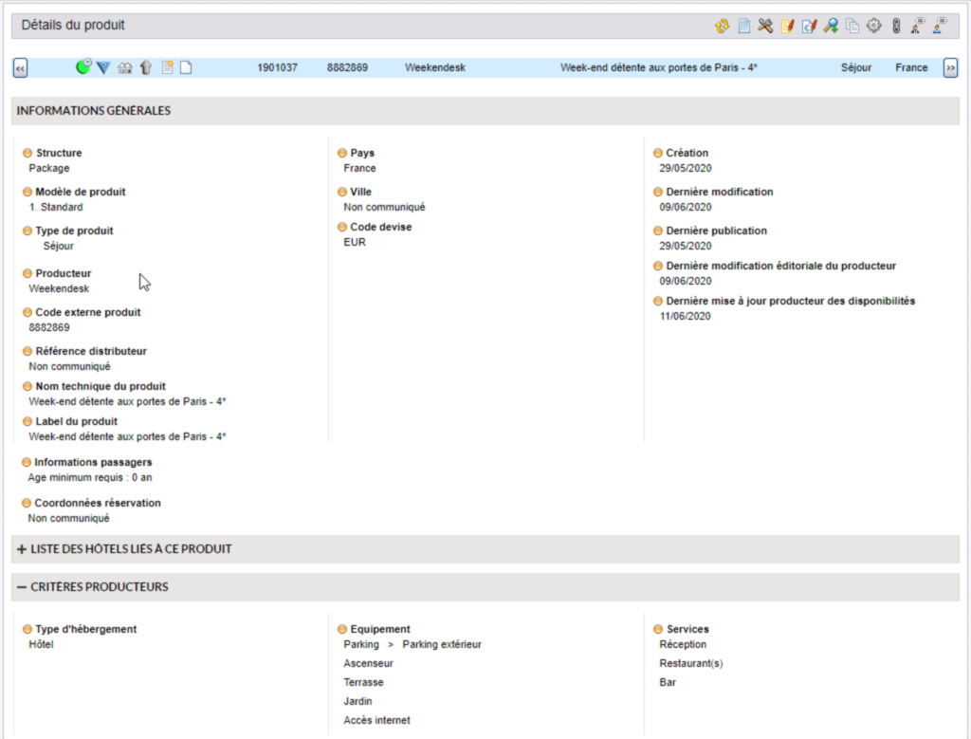Click the chain link icon

coord(896,26)
